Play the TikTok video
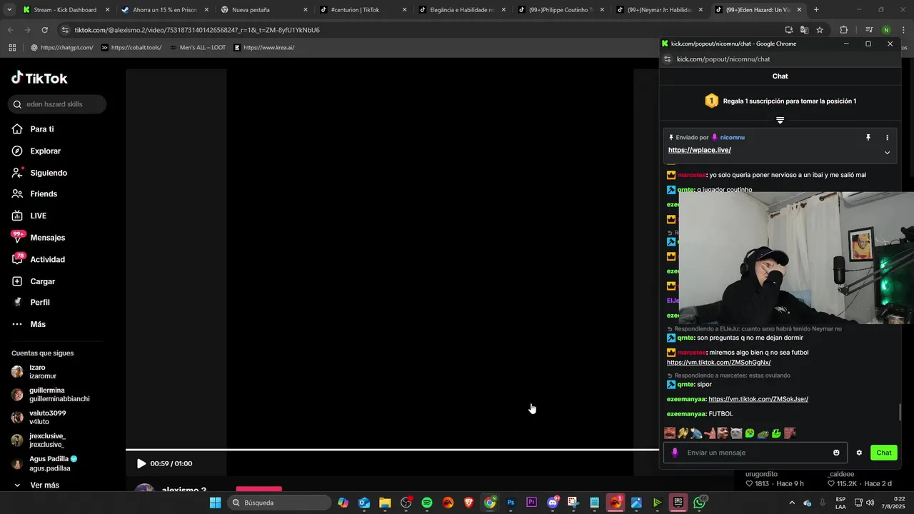The height and width of the screenshot is (514, 914). coord(141,464)
